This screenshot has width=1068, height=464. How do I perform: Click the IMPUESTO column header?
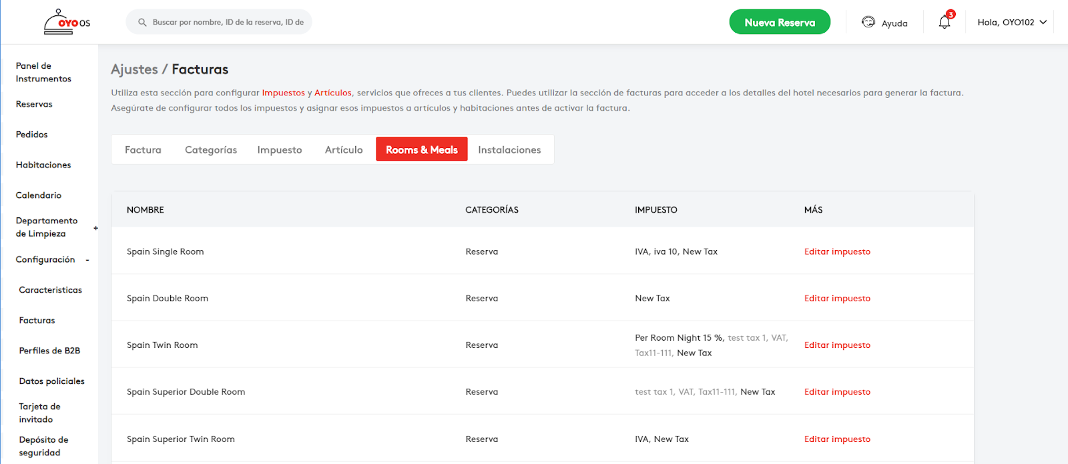point(656,210)
